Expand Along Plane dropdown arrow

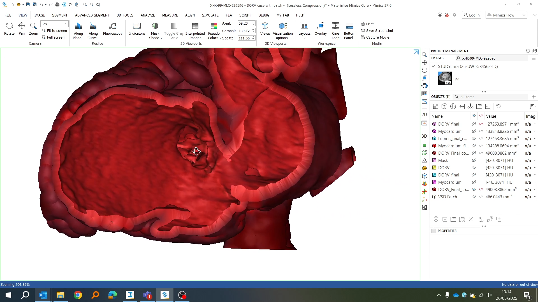[84, 38]
